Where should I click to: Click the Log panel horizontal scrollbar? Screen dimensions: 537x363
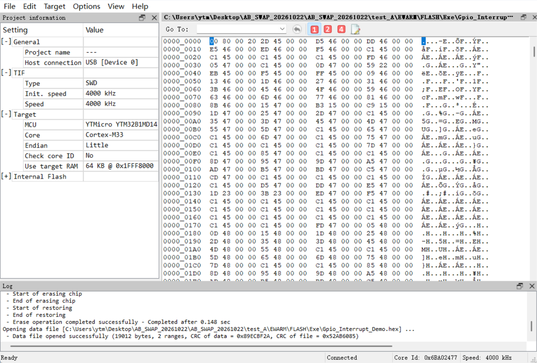point(201,346)
